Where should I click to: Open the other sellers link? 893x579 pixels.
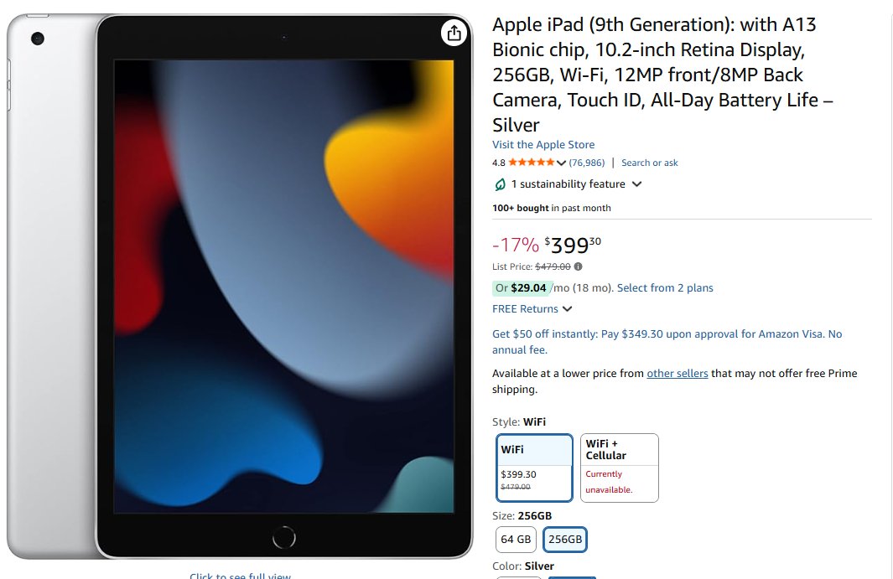coord(678,374)
